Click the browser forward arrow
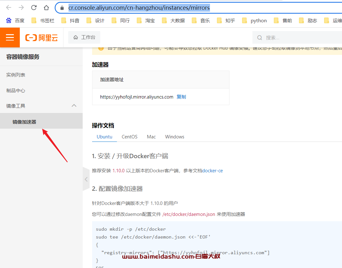 click(x=21, y=8)
